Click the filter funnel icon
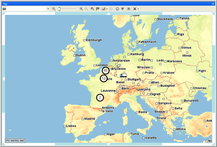Viewport: 217px width, 147px height. (x=122, y=9)
